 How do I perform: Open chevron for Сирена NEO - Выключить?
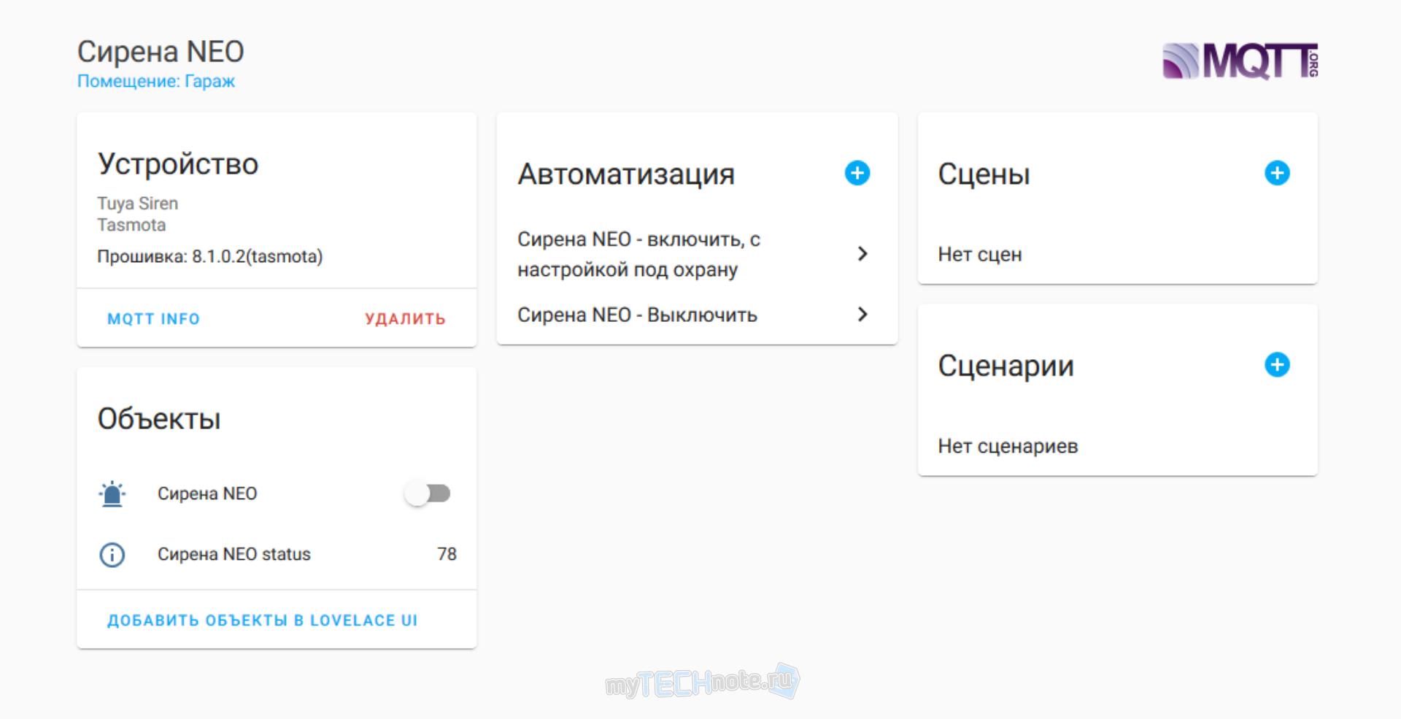(x=862, y=315)
